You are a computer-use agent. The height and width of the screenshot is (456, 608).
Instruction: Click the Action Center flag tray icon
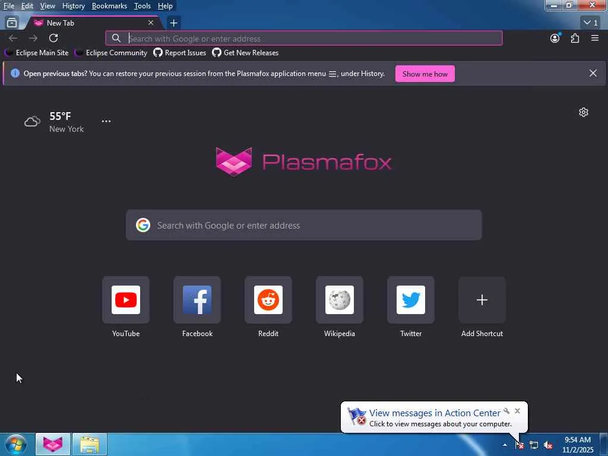[x=519, y=445]
